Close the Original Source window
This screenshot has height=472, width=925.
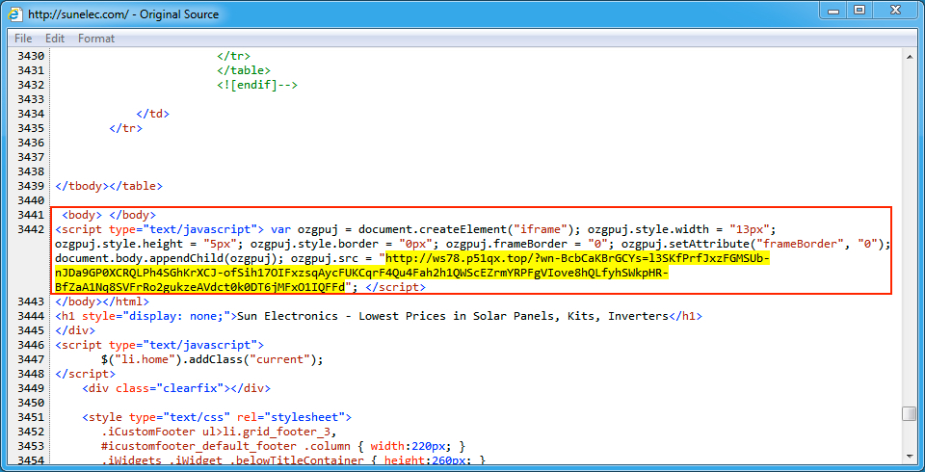tap(895, 10)
